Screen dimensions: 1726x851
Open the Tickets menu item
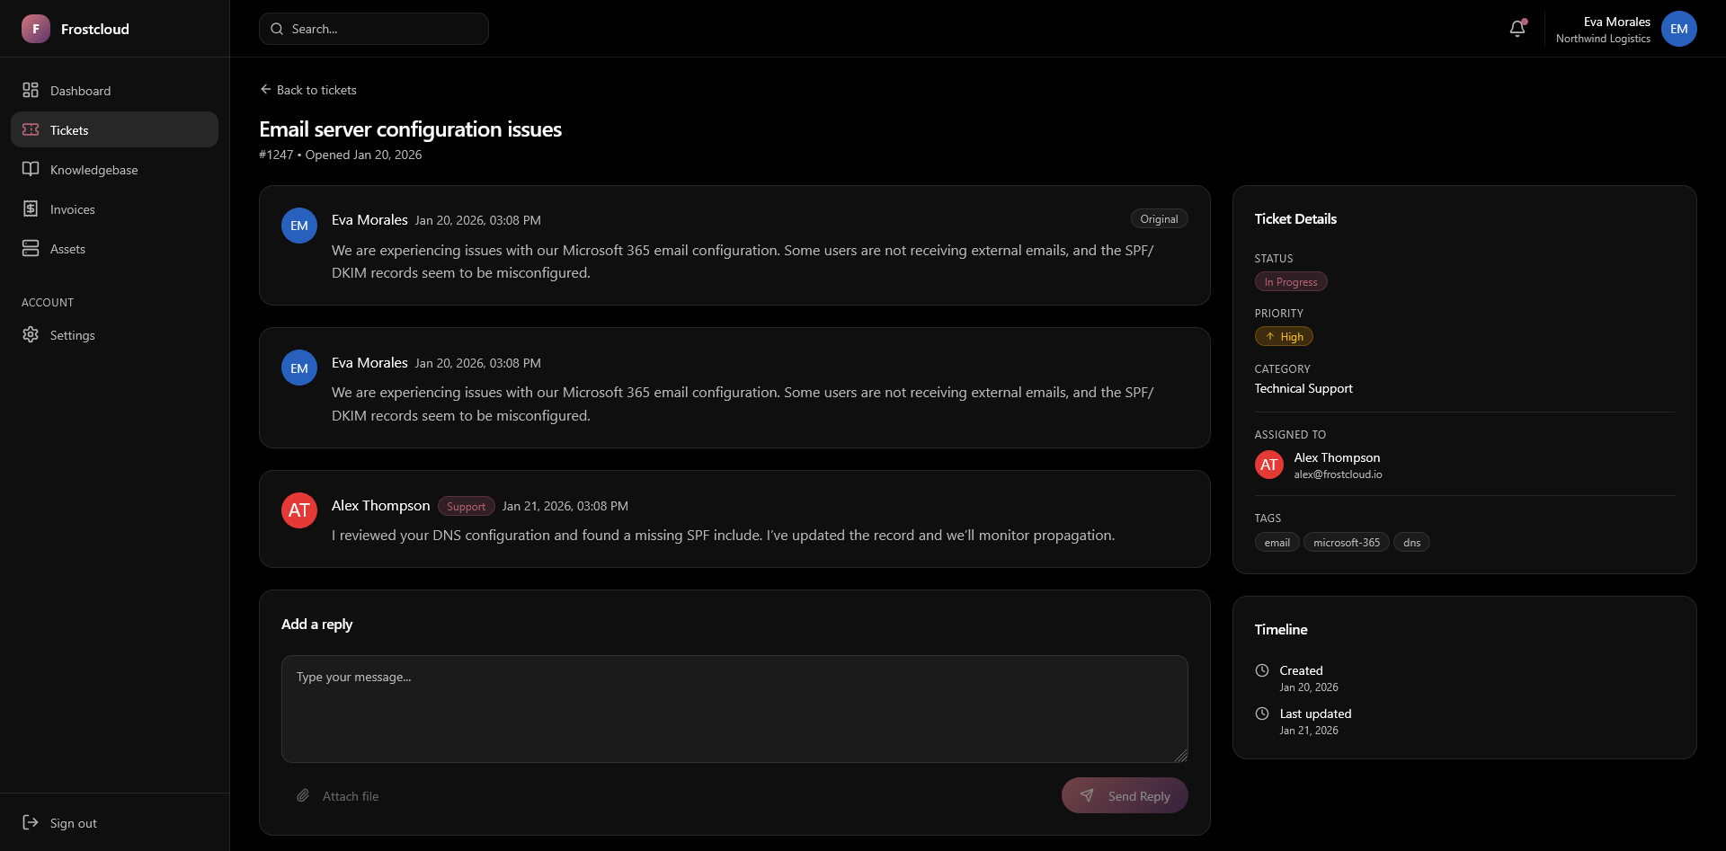tap(114, 129)
